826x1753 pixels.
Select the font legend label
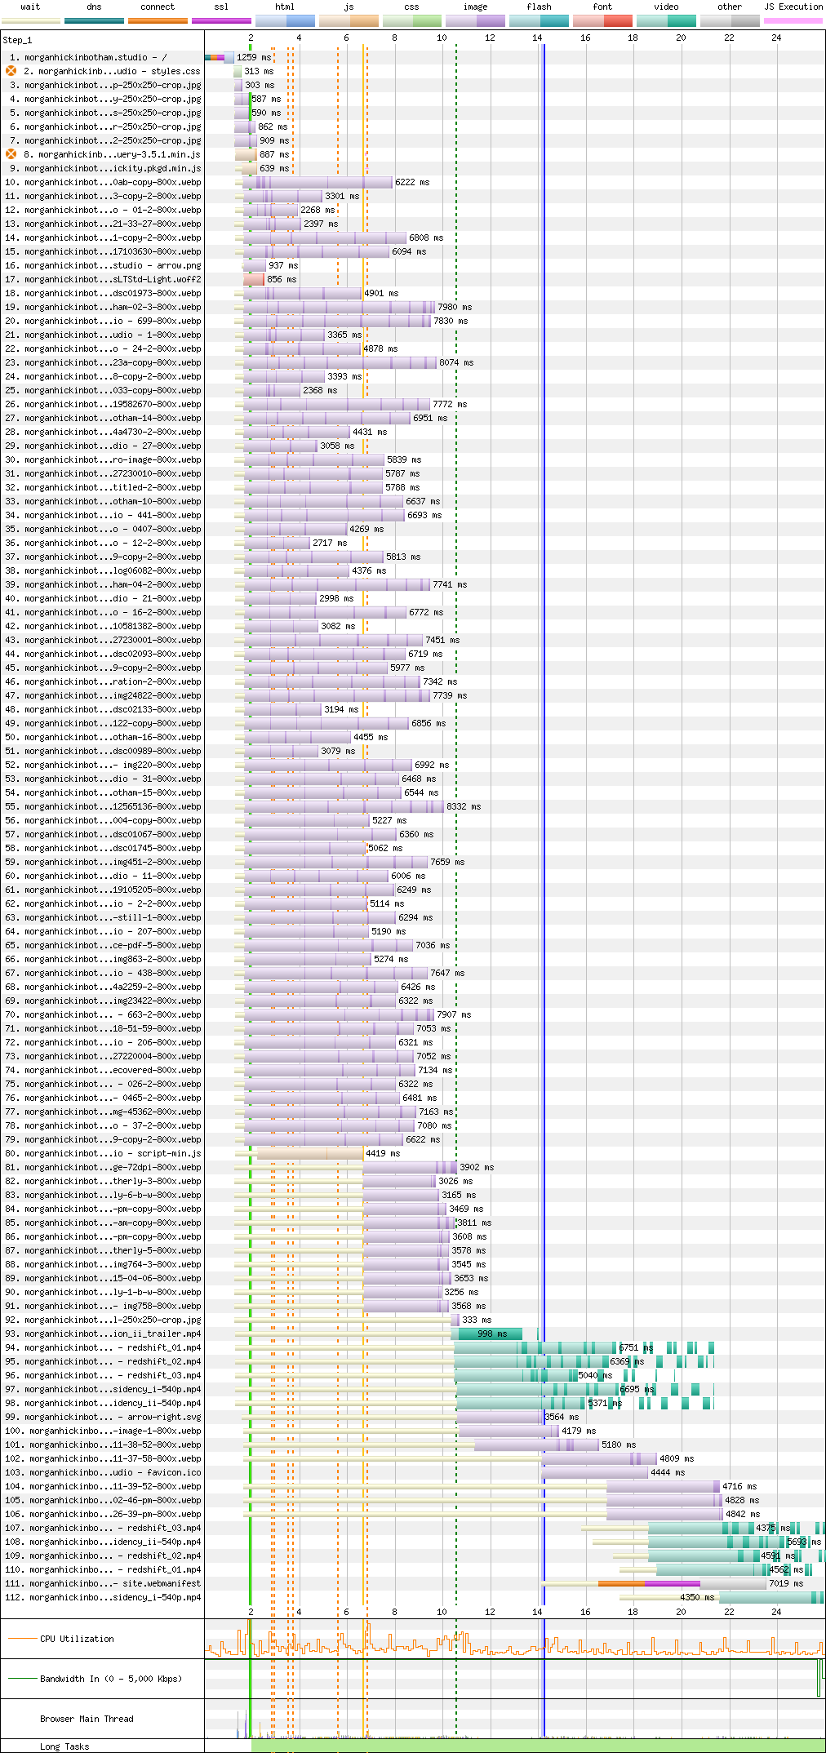click(602, 7)
